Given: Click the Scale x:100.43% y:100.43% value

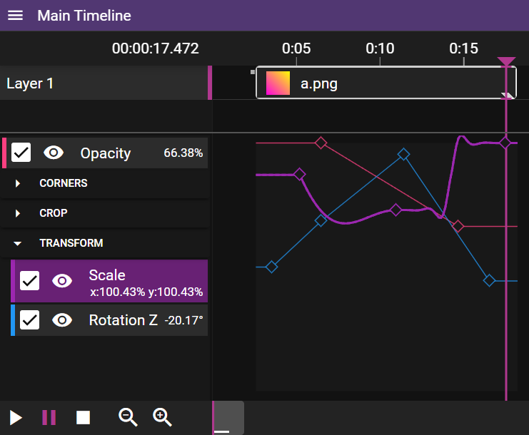Looking at the screenshot, I should coord(146,292).
